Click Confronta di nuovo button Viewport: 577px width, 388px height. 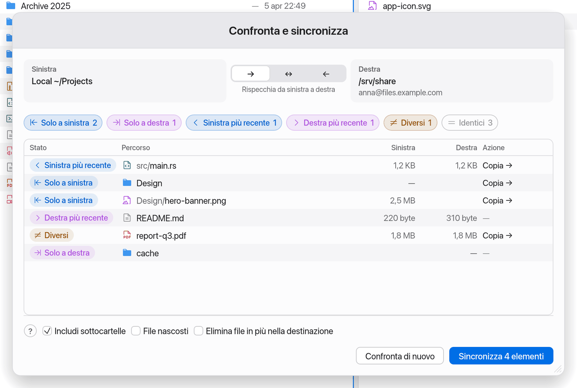[x=400, y=356]
